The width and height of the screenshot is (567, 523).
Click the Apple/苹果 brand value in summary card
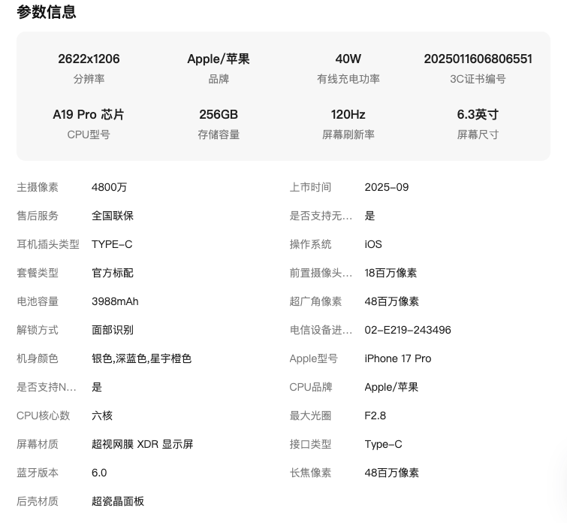(219, 59)
